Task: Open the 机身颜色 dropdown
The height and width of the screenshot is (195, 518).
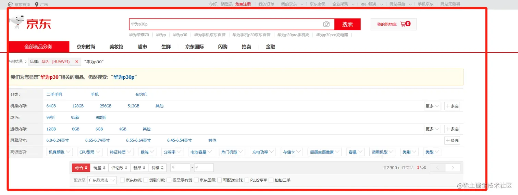Action: 60,152
